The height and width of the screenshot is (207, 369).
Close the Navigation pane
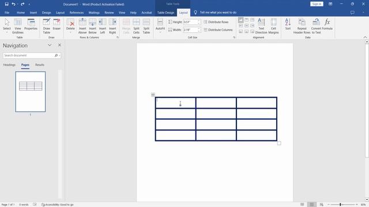59,45
